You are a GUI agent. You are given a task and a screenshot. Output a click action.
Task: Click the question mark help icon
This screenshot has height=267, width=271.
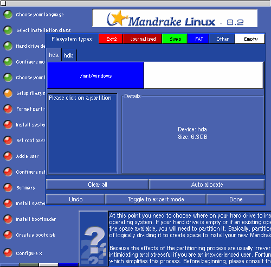click(x=94, y=238)
